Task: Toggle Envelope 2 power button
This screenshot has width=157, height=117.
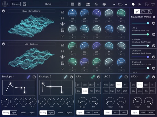Action: click(71, 77)
